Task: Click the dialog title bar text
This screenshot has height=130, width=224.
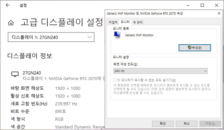Action: tap(145, 13)
